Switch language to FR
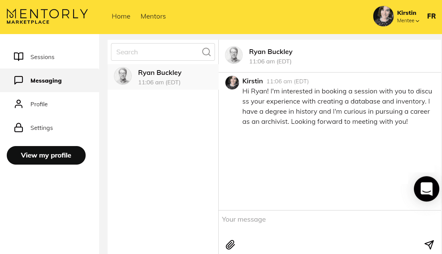Screen dimensions: 442x254 431,16
